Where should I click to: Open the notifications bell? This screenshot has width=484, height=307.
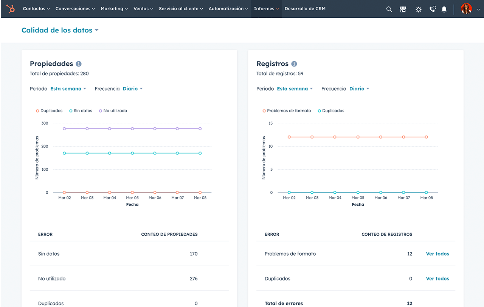(x=444, y=9)
